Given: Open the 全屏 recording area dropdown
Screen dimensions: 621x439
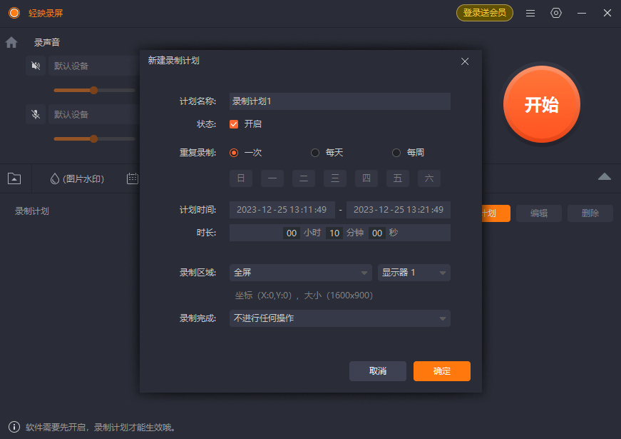Looking at the screenshot, I should click(x=299, y=273).
